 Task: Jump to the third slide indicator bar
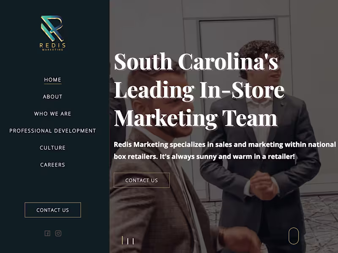pyautogui.click(x=133, y=241)
